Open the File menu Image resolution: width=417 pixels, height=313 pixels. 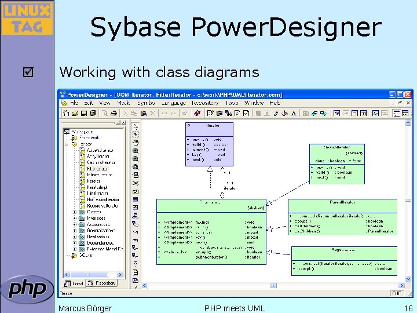click(74, 103)
